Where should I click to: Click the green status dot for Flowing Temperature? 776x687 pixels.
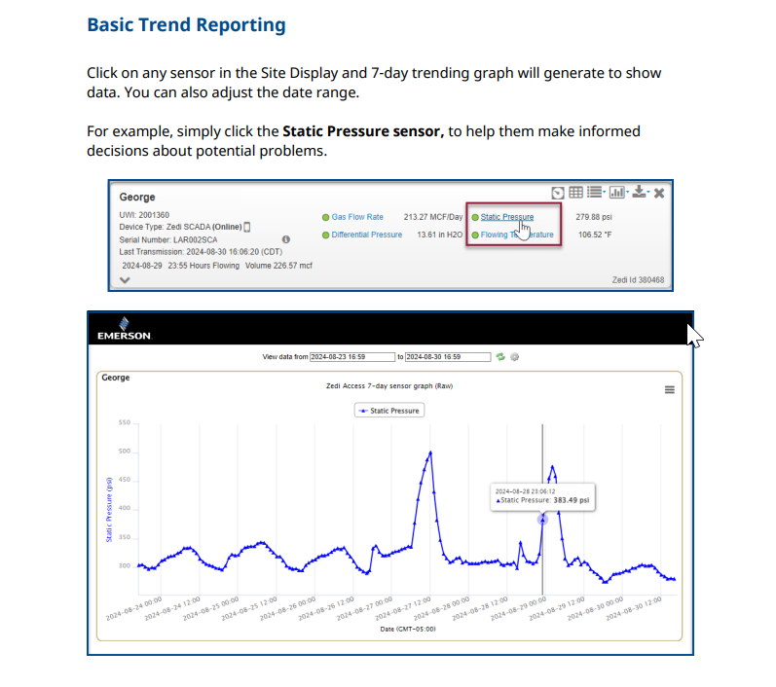point(475,235)
